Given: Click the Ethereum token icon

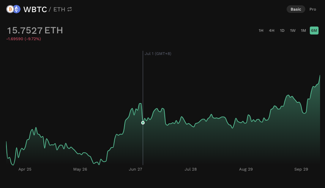Looking at the screenshot, I should (x=17, y=9).
